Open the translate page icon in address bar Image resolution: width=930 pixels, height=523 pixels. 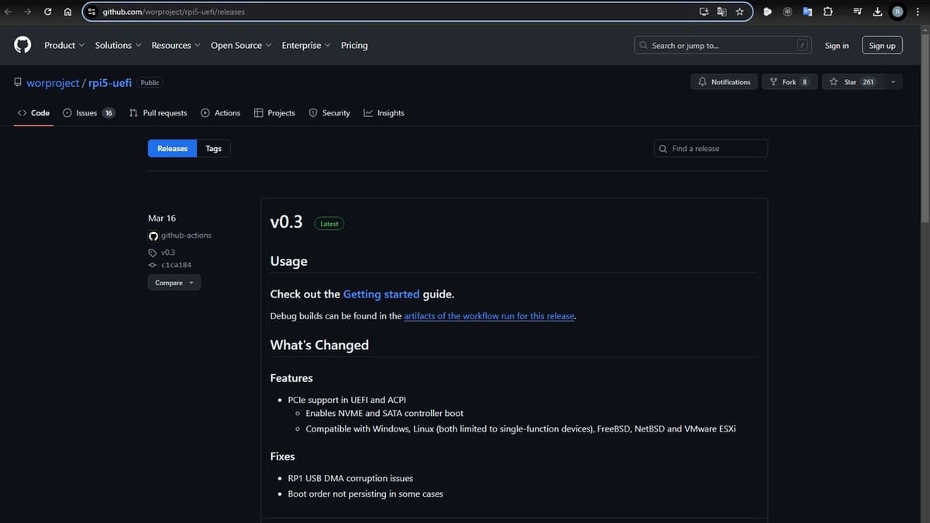722,12
